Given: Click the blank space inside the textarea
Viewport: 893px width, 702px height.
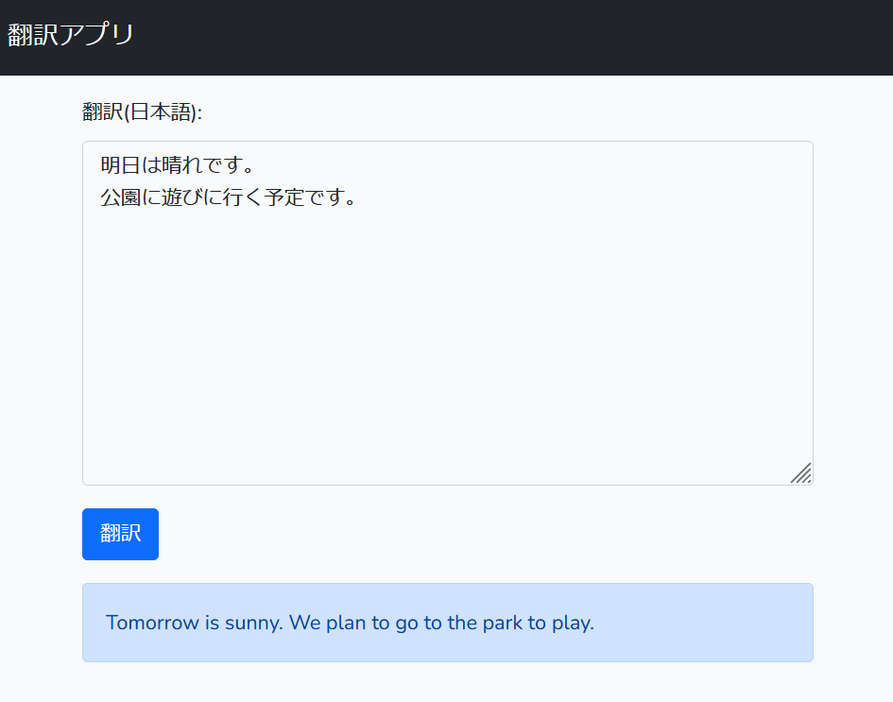Looking at the screenshot, I should pyautogui.click(x=448, y=342).
